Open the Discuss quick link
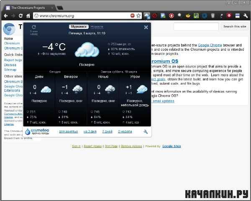This screenshot has height=201, width=251. [10, 65]
